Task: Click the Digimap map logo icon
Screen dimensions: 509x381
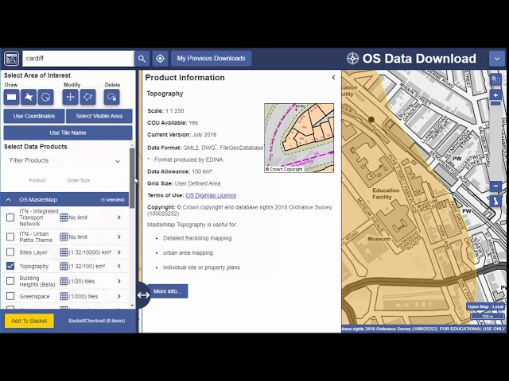Action: click(x=11, y=59)
